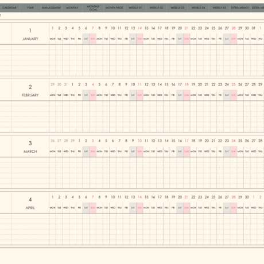The image size is (264, 264).
Task: Click SUN label under April 21
Action: [187, 208]
